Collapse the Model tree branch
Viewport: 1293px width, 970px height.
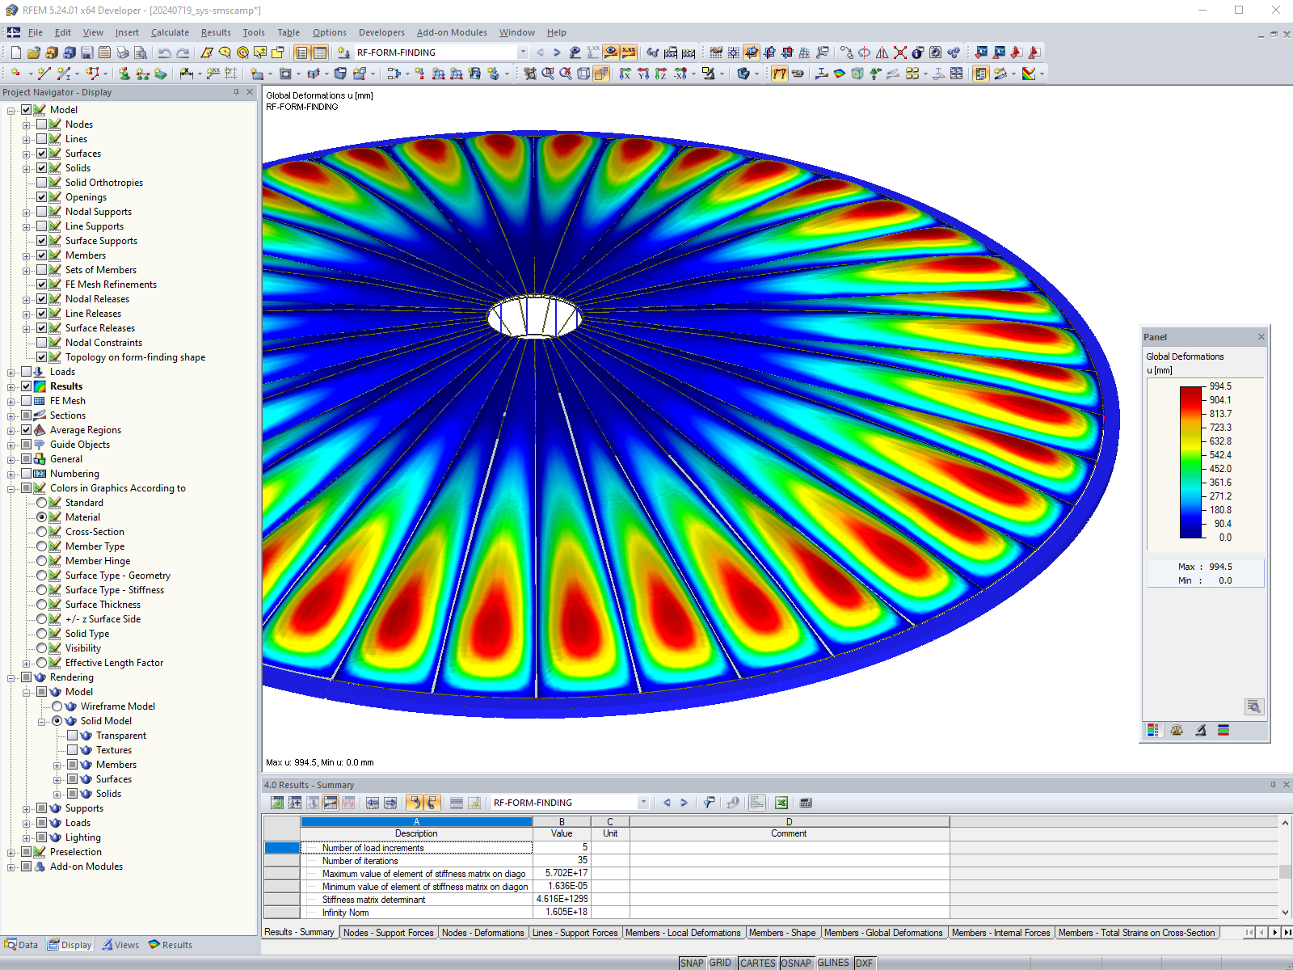9,109
